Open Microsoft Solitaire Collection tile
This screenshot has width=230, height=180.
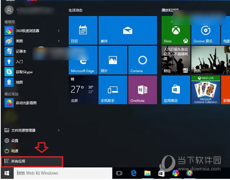(x=206, y=90)
